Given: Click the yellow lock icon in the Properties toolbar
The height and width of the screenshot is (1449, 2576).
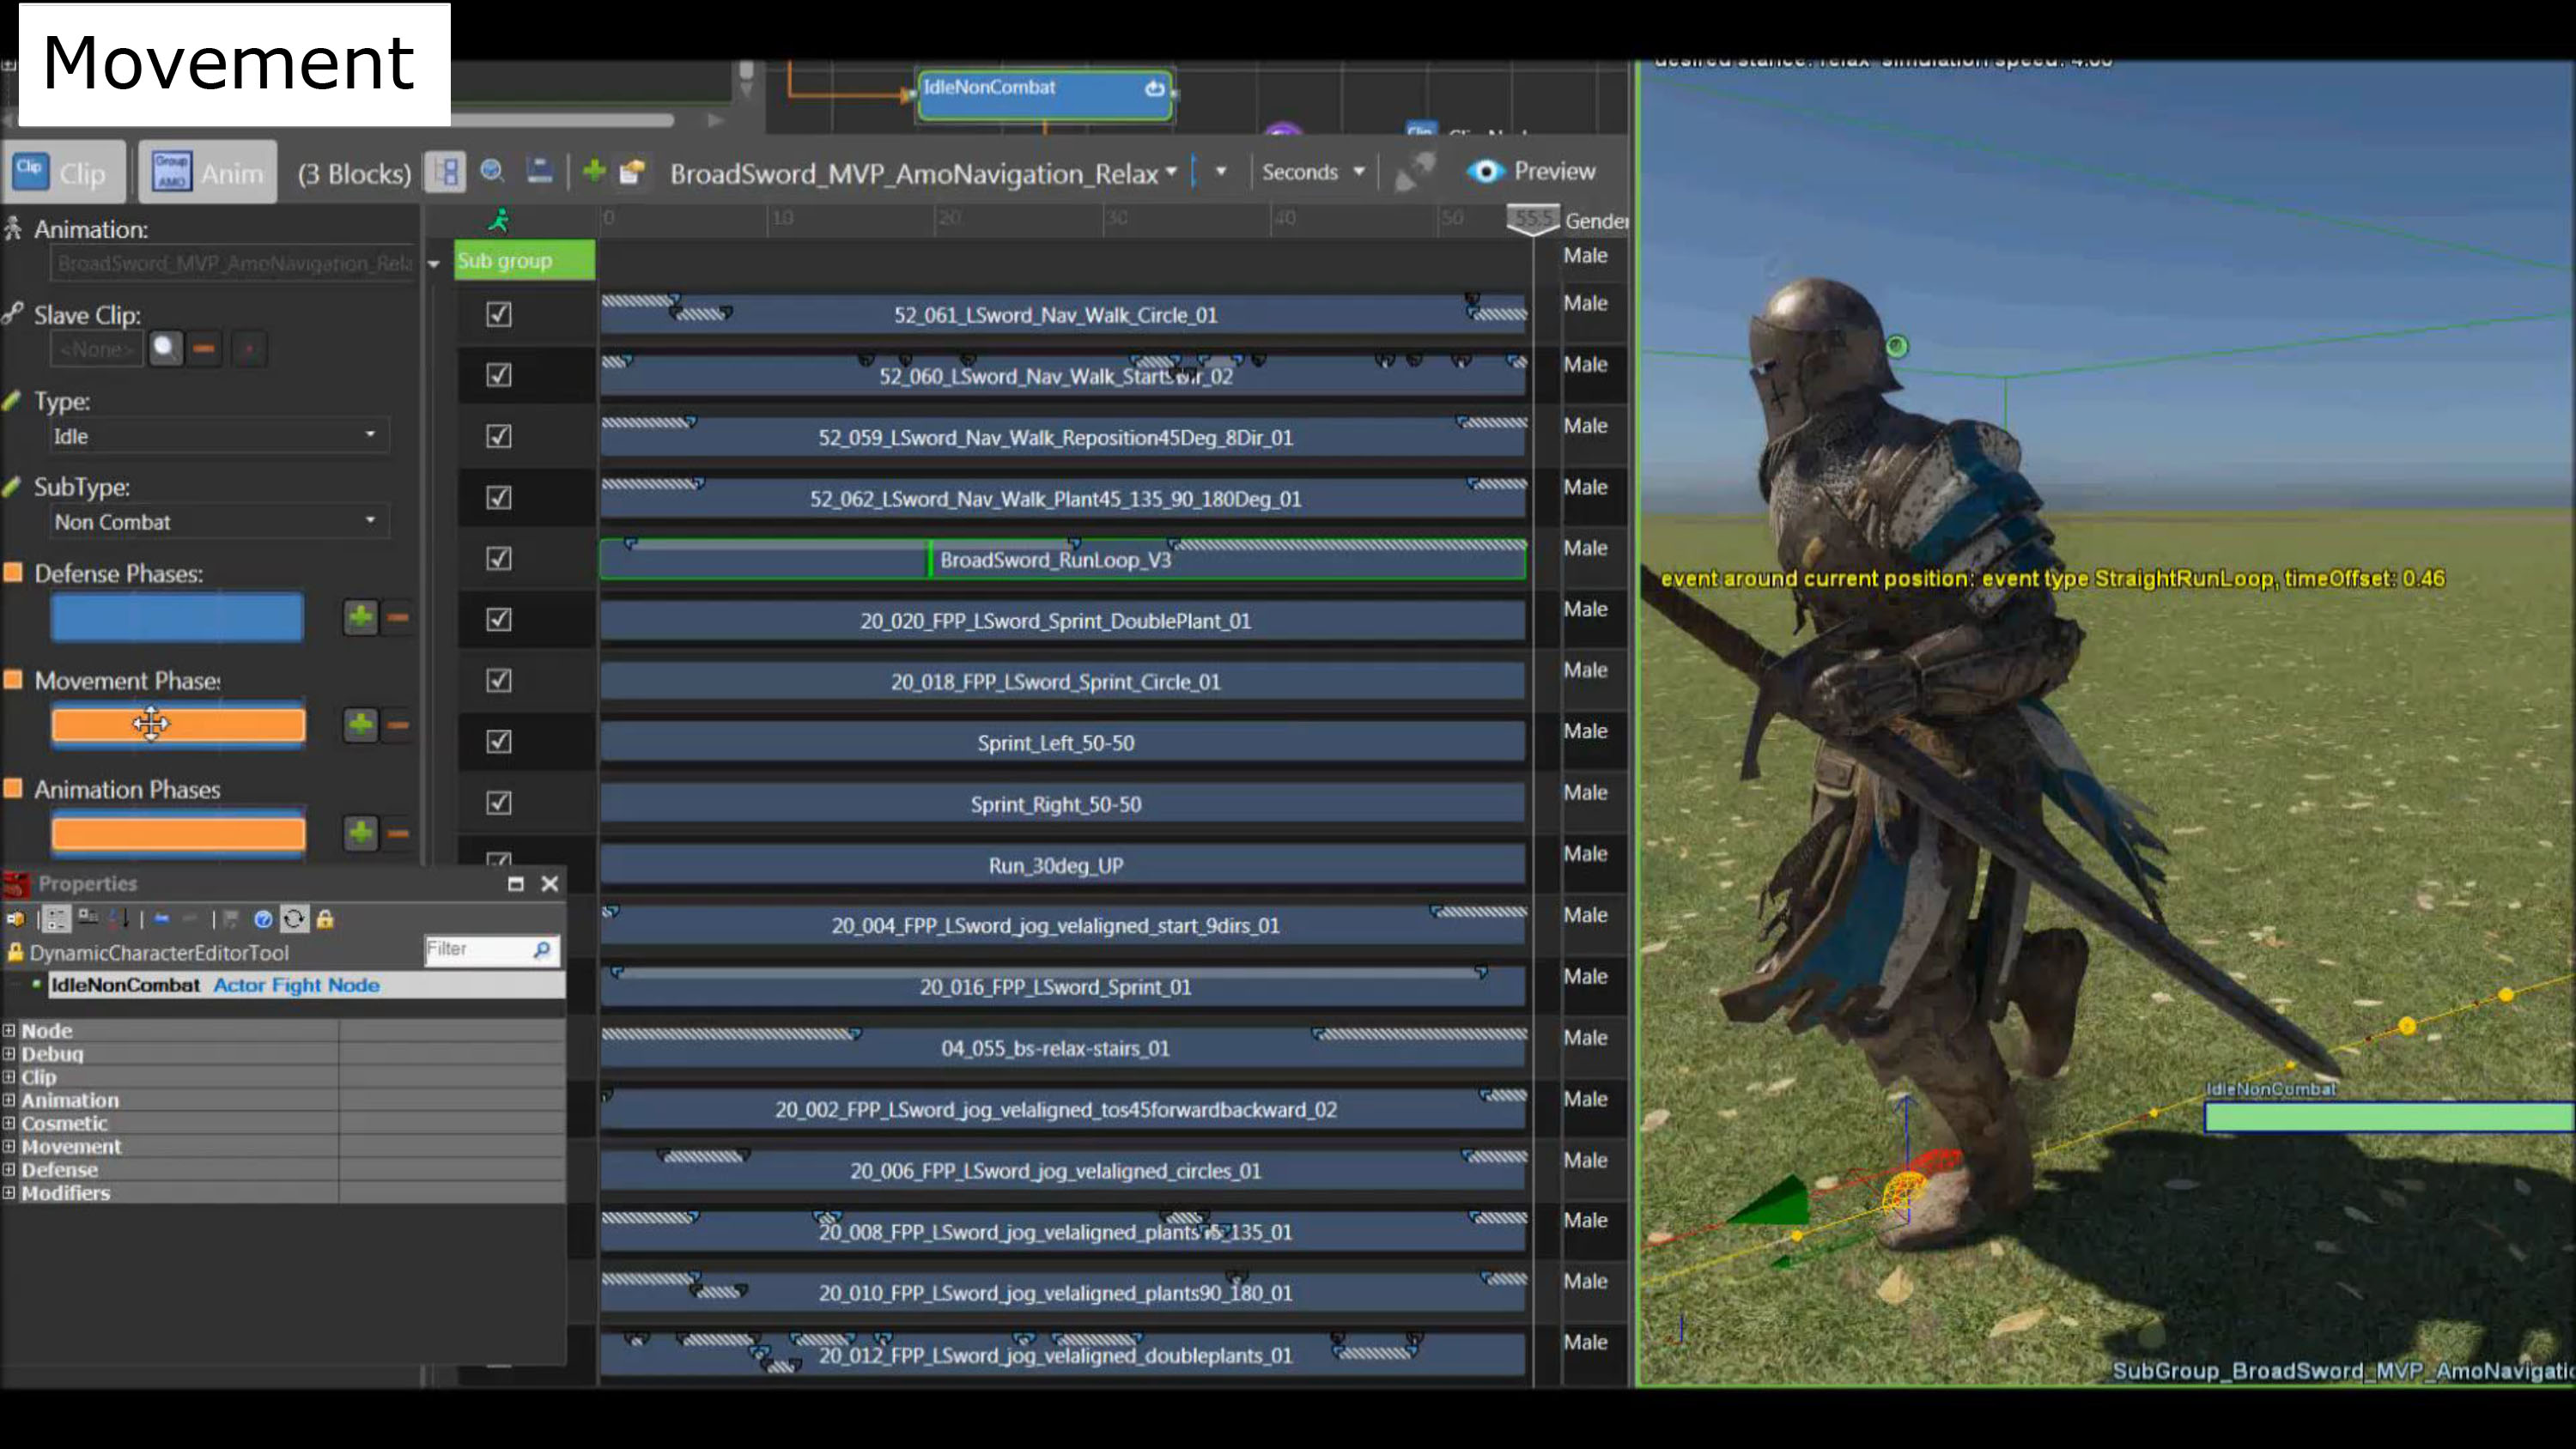Looking at the screenshot, I should (x=325, y=919).
